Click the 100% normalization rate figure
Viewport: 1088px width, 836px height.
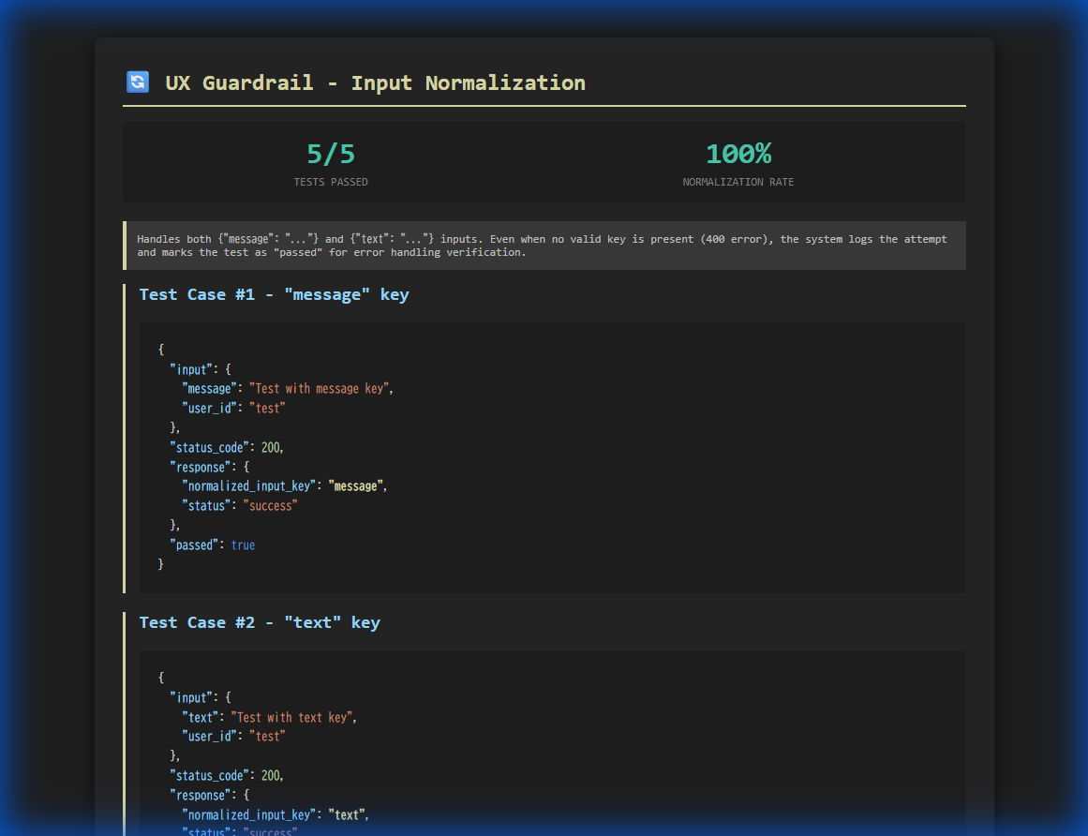pyautogui.click(x=738, y=153)
